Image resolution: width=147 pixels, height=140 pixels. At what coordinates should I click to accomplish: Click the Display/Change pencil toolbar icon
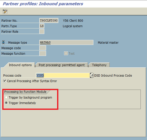(5, 11)
